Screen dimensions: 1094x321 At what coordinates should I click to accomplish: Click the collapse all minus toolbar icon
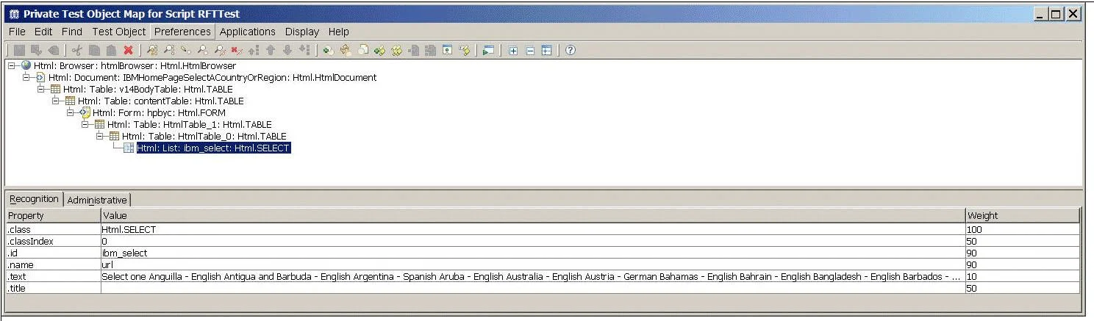530,50
